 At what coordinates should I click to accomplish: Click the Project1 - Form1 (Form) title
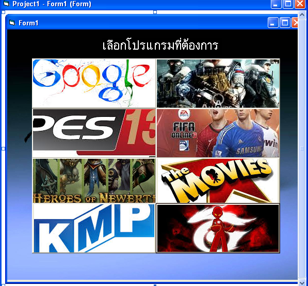(52, 4)
